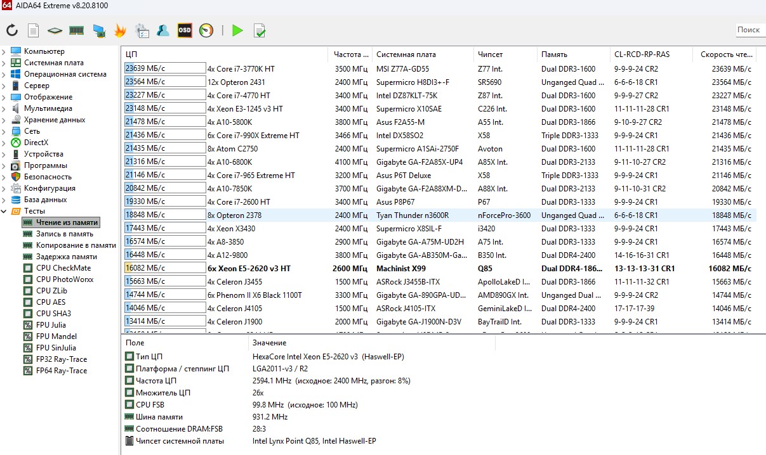
Task: Open the Устройства tree category
Action: pyautogui.click(x=44, y=154)
